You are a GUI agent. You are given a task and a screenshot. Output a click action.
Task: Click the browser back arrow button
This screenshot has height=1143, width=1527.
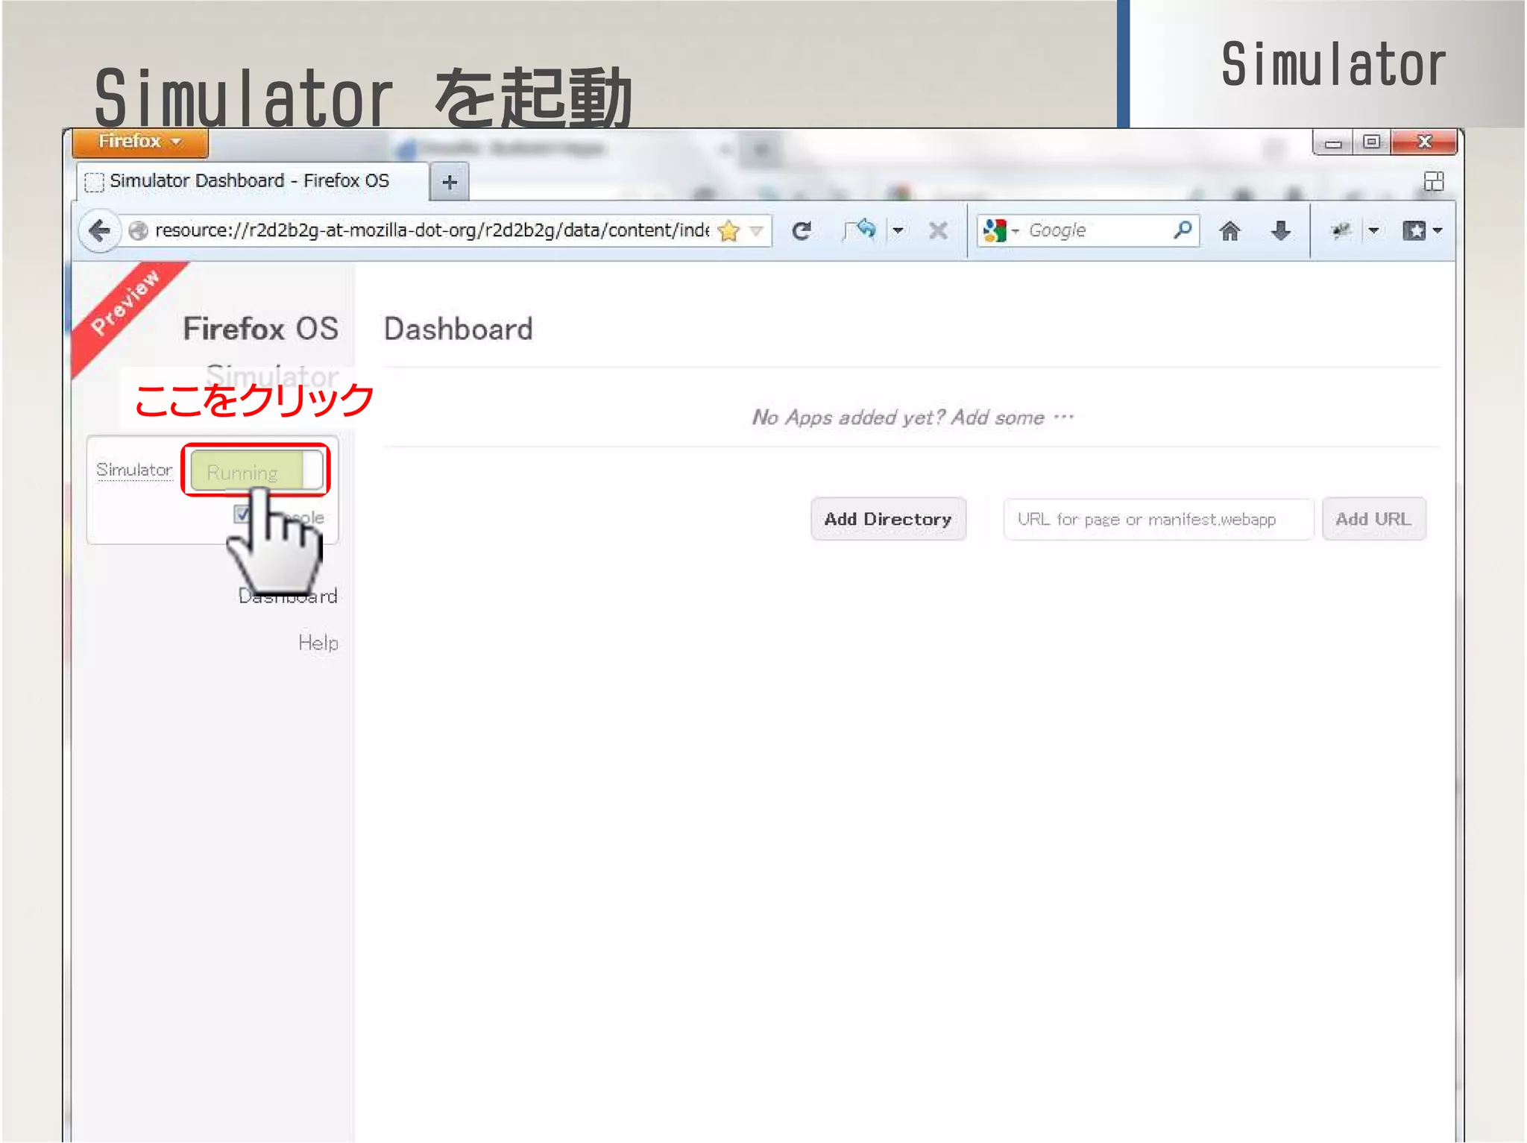pyautogui.click(x=100, y=230)
